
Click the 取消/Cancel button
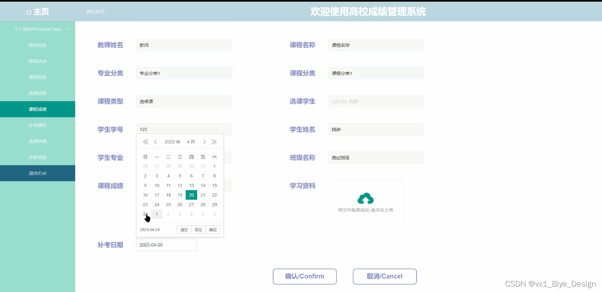(384, 276)
